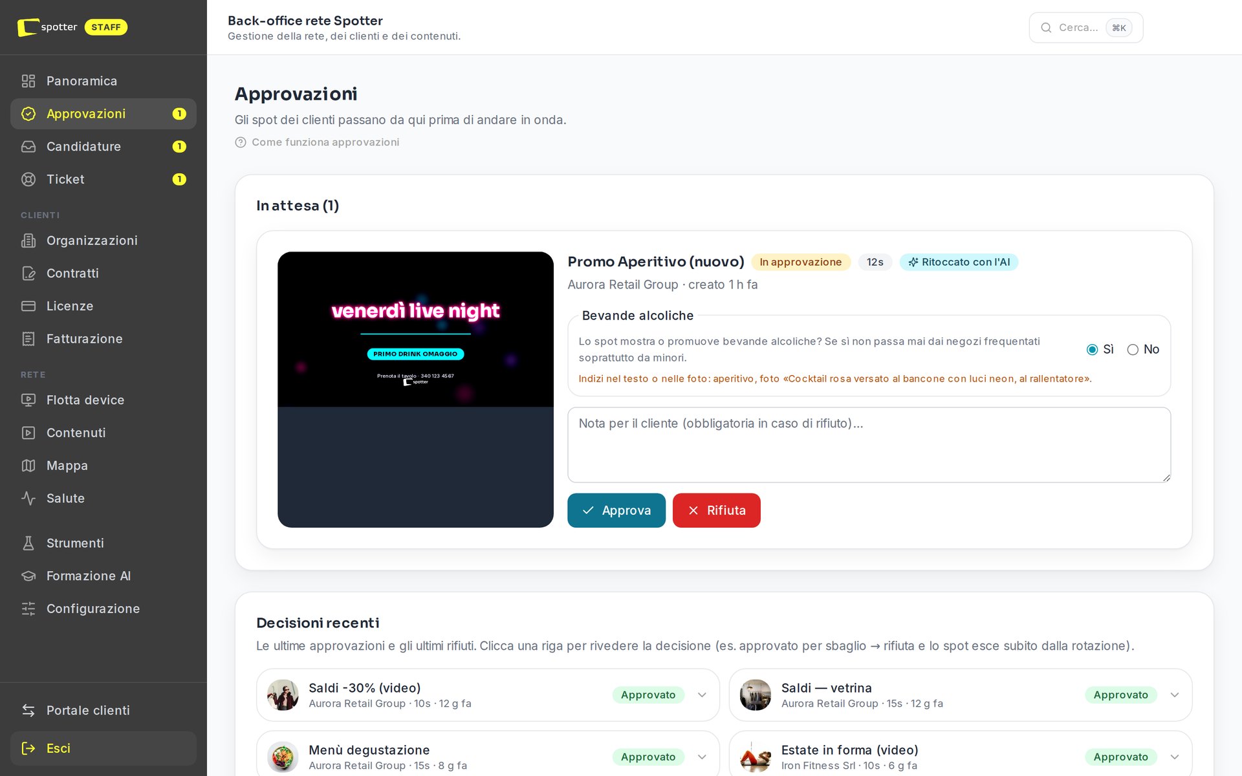Click the Menù degustazione avatar thumbnail
1242x776 pixels.
click(x=283, y=757)
